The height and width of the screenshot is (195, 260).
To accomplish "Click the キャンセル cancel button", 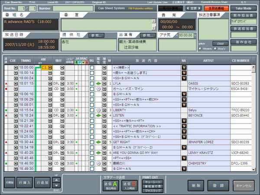I will point(244,185).
